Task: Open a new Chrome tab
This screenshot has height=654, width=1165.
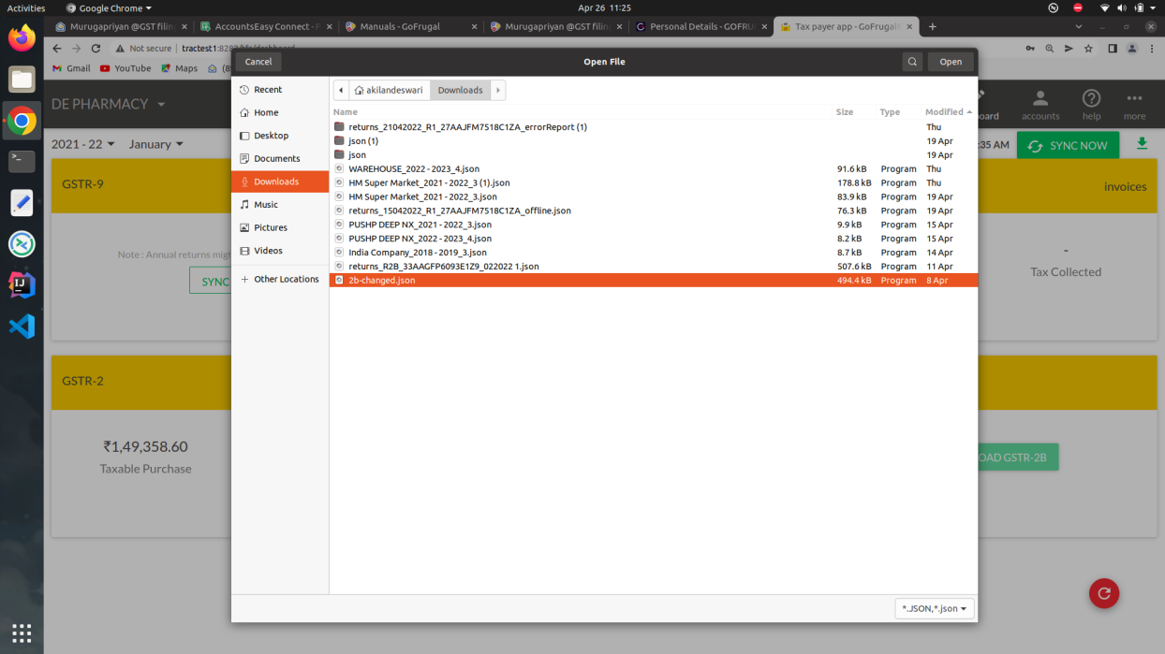Action: tap(933, 26)
